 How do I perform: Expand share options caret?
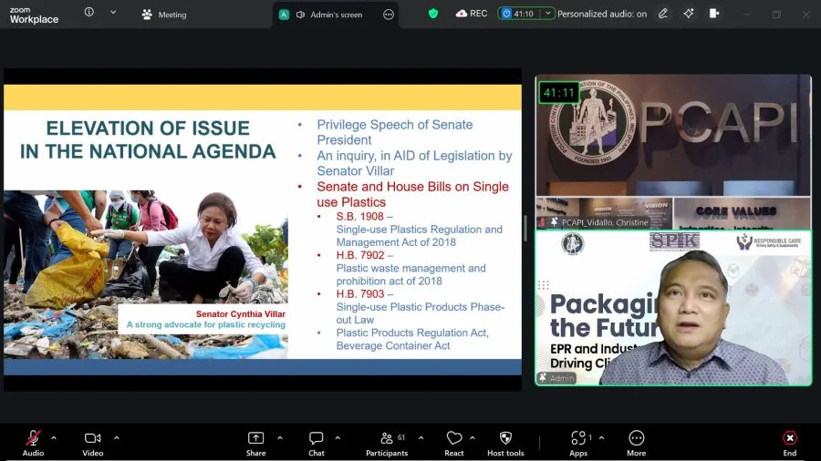point(280,438)
